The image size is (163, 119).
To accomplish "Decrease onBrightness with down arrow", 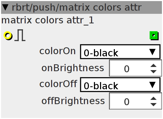I will point(153,72).
